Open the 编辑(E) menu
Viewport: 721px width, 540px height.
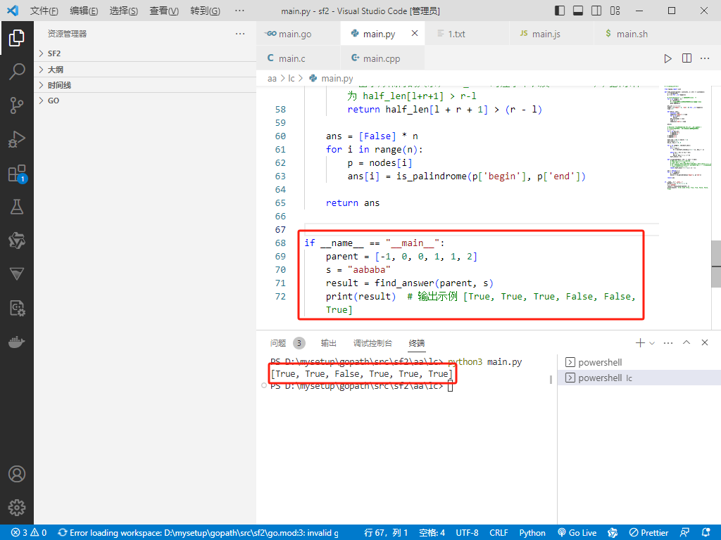pos(84,11)
